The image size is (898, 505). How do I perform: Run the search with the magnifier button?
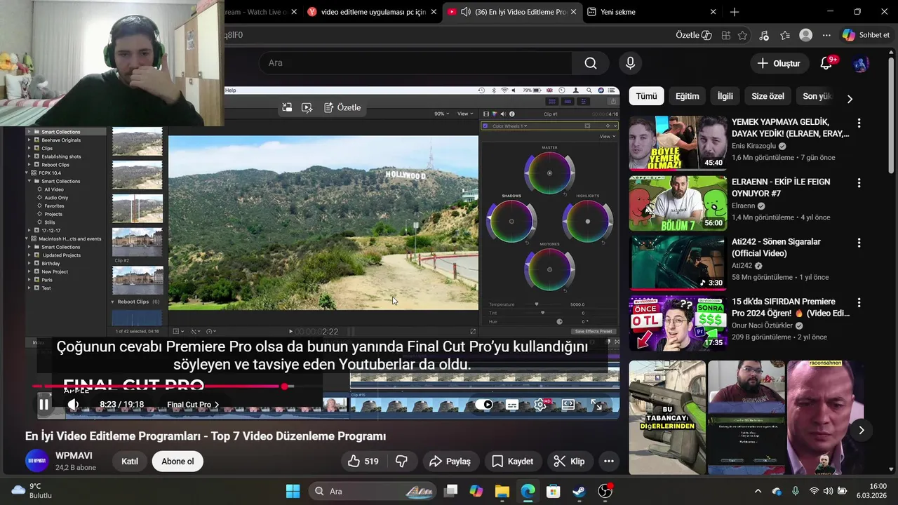pos(591,63)
